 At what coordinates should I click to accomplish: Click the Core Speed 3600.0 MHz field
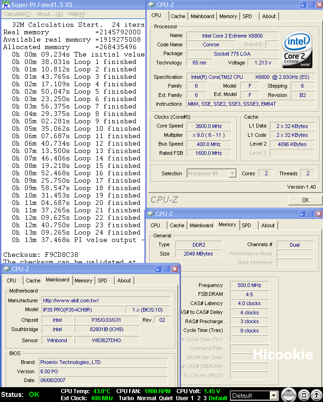pos(209,126)
